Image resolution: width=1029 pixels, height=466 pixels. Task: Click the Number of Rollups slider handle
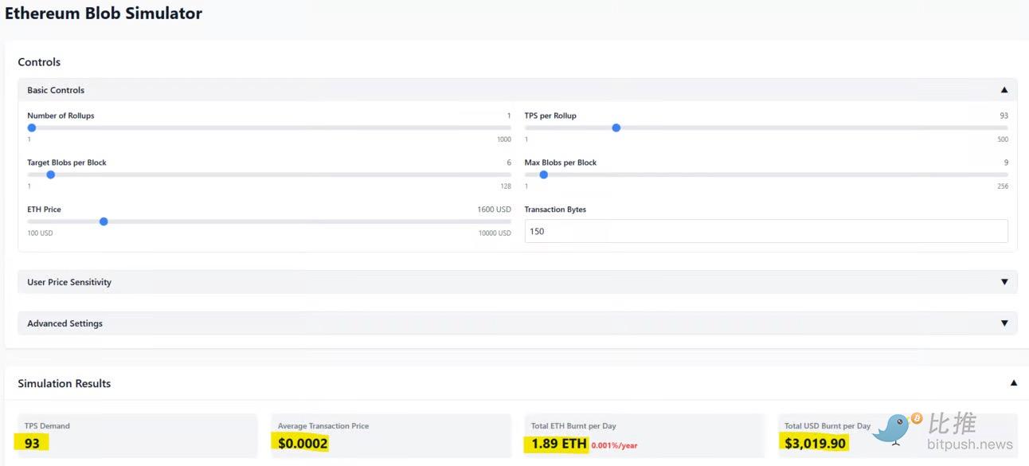(x=32, y=127)
